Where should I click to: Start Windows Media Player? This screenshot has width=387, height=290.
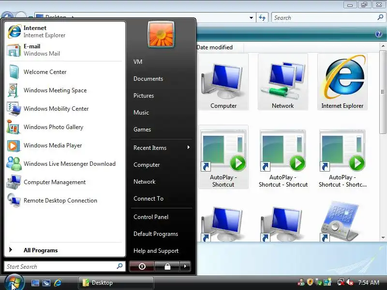coord(65,145)
